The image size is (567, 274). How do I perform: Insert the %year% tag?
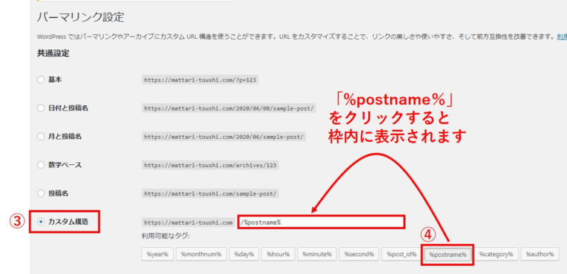click(x=157, y=254)
